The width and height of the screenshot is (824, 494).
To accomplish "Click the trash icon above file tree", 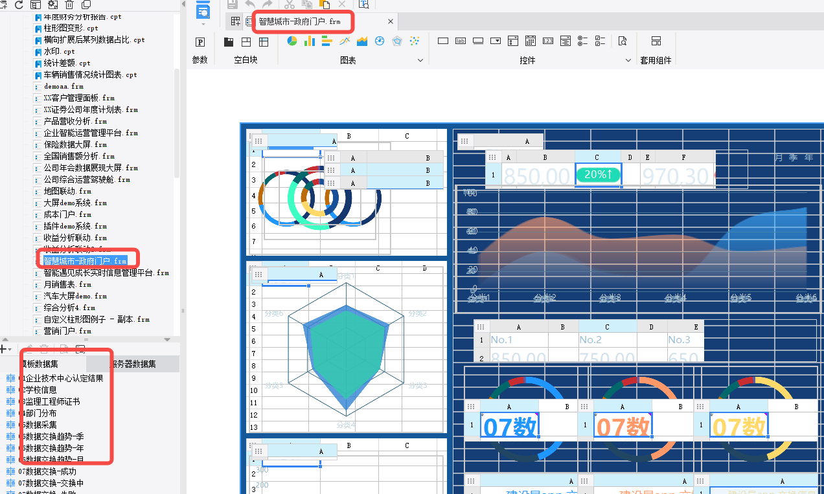I will (x=69, y=5).
